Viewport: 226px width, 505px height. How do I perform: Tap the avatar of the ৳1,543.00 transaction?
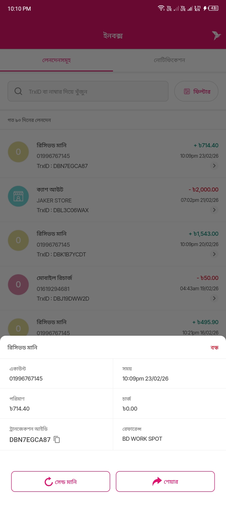pyautogui.click(x=18, y=240)
